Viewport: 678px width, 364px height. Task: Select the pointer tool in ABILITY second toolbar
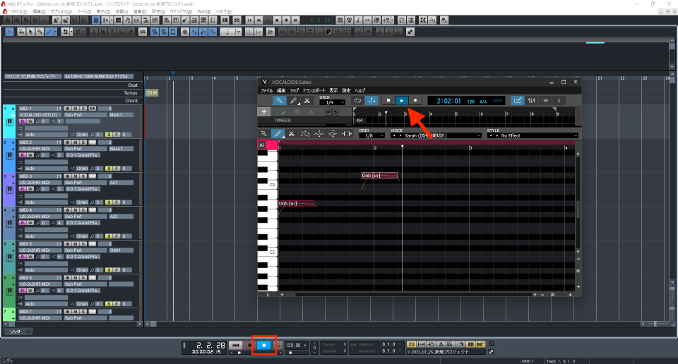(x=30, y=32)
